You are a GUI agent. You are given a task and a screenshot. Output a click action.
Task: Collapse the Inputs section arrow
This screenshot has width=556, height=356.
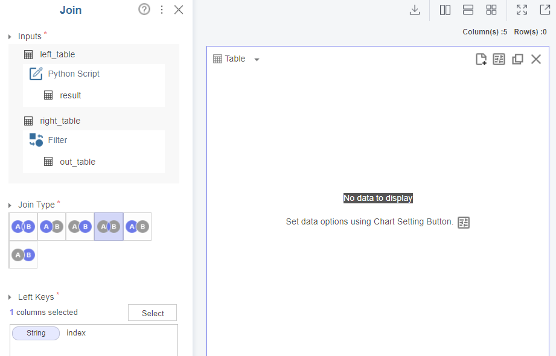click(10, 37)
